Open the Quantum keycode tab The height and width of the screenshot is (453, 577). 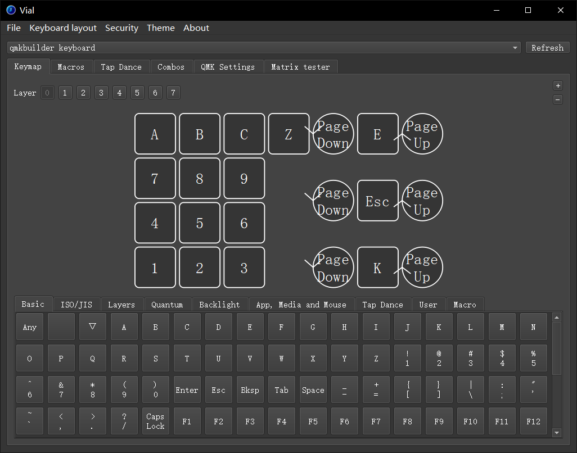[x=167, y=305]
